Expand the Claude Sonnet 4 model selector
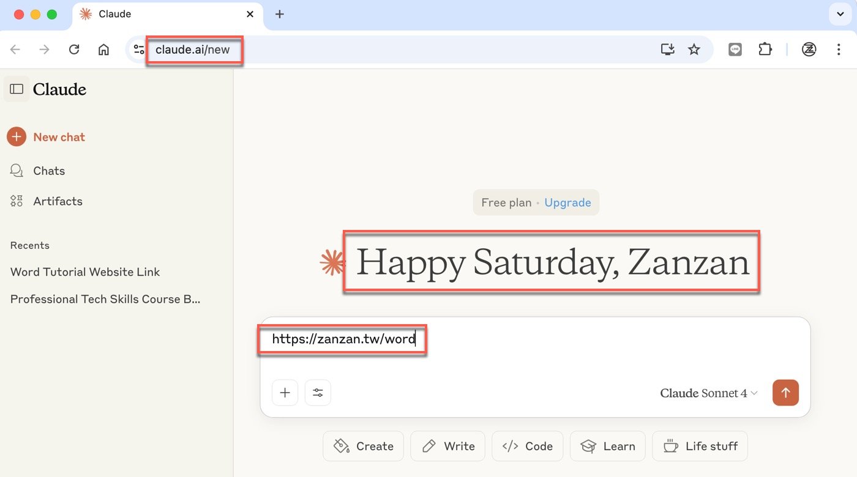Image resolution: width=857 pixels, height=477 pixels. click(709, 393)
